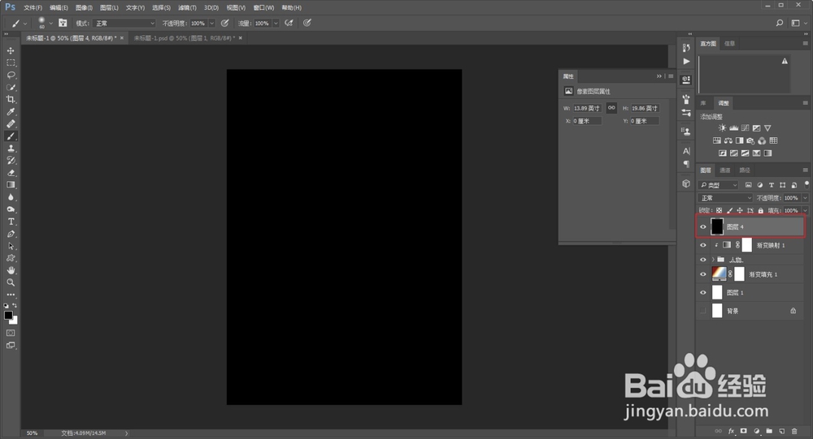The image size is (813, 439).
Task: Toggle the W/H link chain in Properties
Action: tap(612, 108)
